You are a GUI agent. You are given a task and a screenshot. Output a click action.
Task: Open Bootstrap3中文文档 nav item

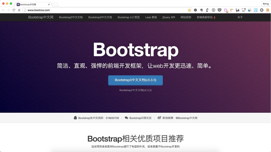point(100,17)
